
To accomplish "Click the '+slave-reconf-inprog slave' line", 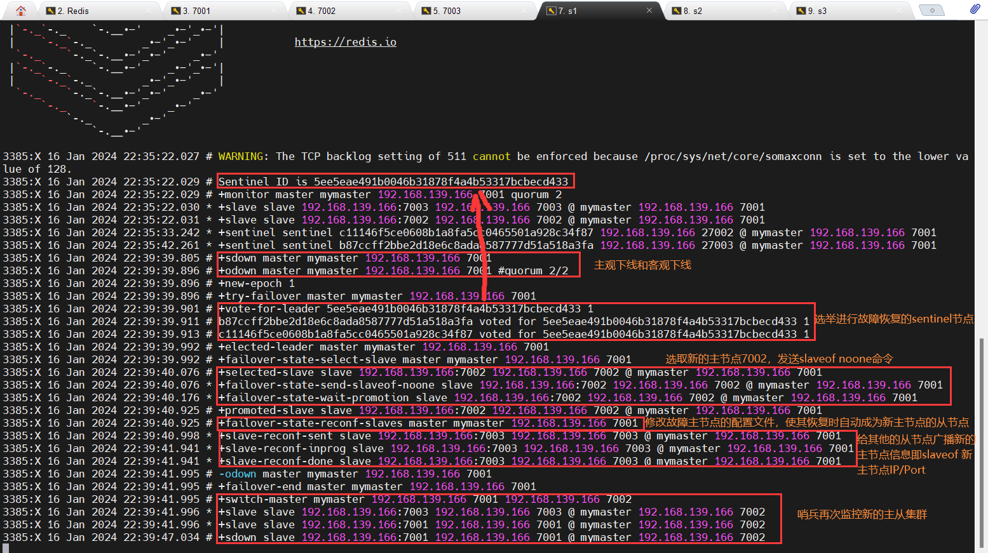I will tap(536, 448).
